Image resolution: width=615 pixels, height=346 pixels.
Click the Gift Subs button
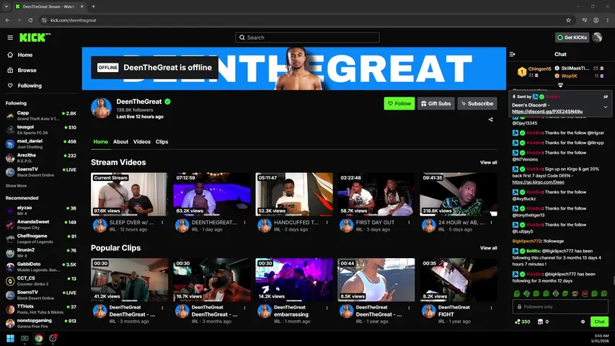[435, 104]
